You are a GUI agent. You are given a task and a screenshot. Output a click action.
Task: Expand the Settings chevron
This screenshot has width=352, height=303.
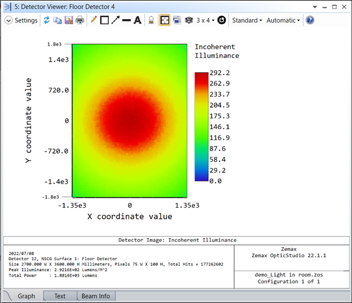[x=9, y=21]
